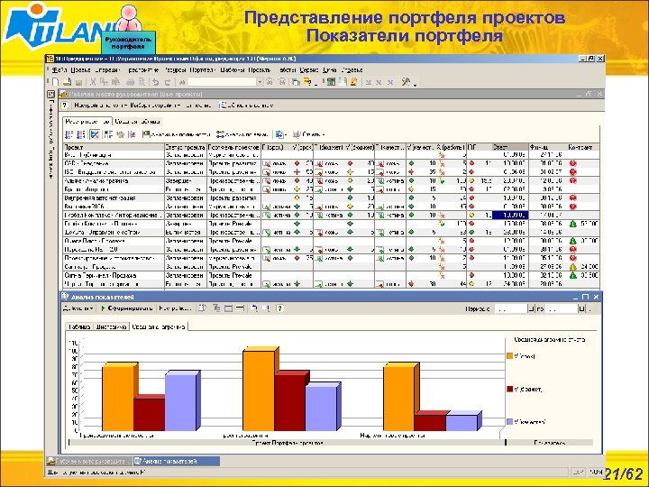Click the Cut scissors icon
The image size is (649, 487).
[93, 82]
